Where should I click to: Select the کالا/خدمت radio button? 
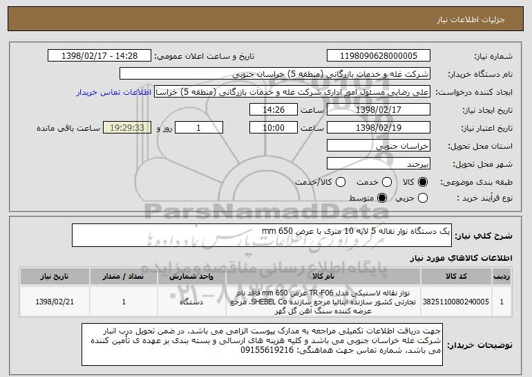(x=341, y=183)
